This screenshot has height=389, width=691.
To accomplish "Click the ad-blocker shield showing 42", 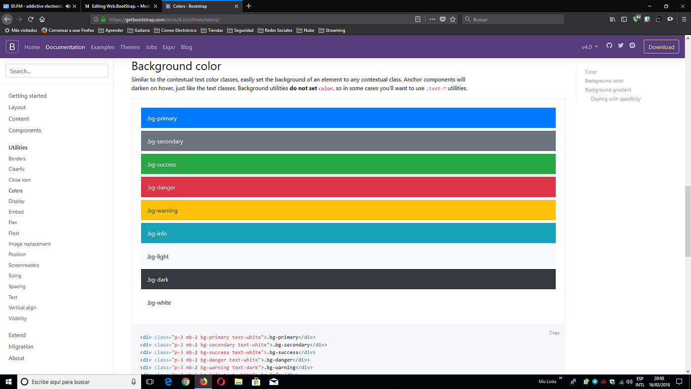I will [636, 19].
